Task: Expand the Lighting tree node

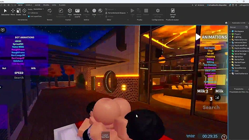Action: click(230, 37)
